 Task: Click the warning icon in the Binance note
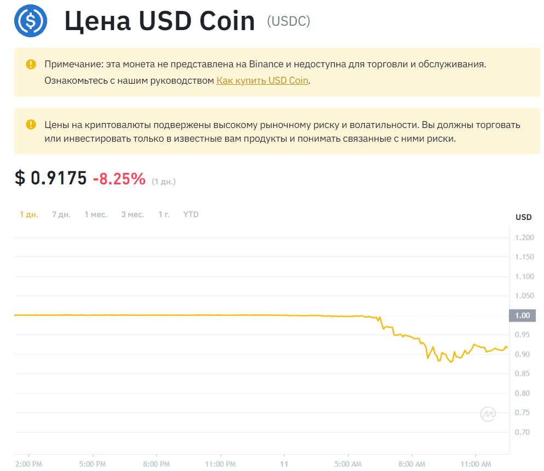click(x=31, y=65)
